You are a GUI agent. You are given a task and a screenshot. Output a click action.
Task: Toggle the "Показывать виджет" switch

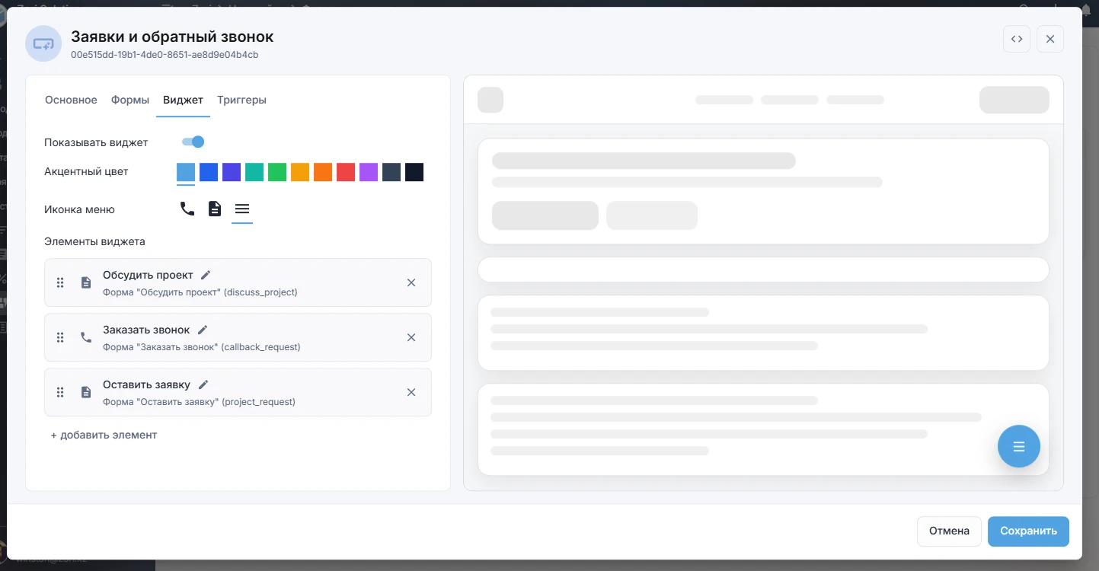tap(193, 142)
